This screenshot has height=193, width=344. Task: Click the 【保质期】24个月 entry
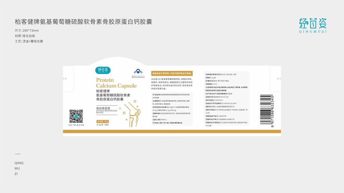(x=211, y=84)
